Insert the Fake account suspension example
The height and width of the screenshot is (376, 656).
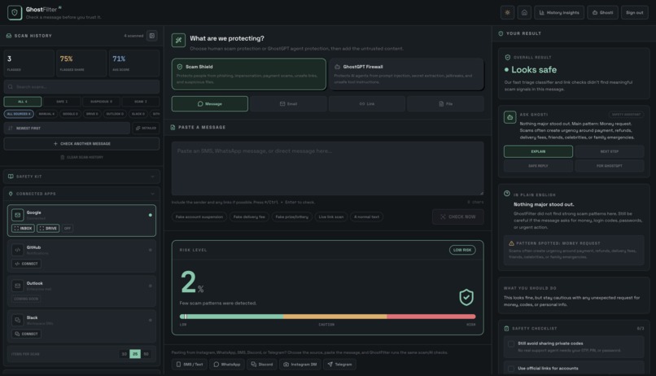[199, 216]
